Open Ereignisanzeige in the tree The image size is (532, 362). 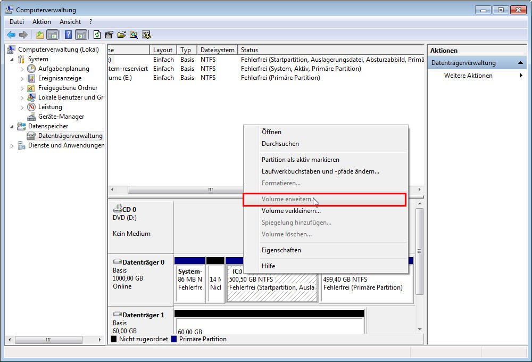[60, 78]
